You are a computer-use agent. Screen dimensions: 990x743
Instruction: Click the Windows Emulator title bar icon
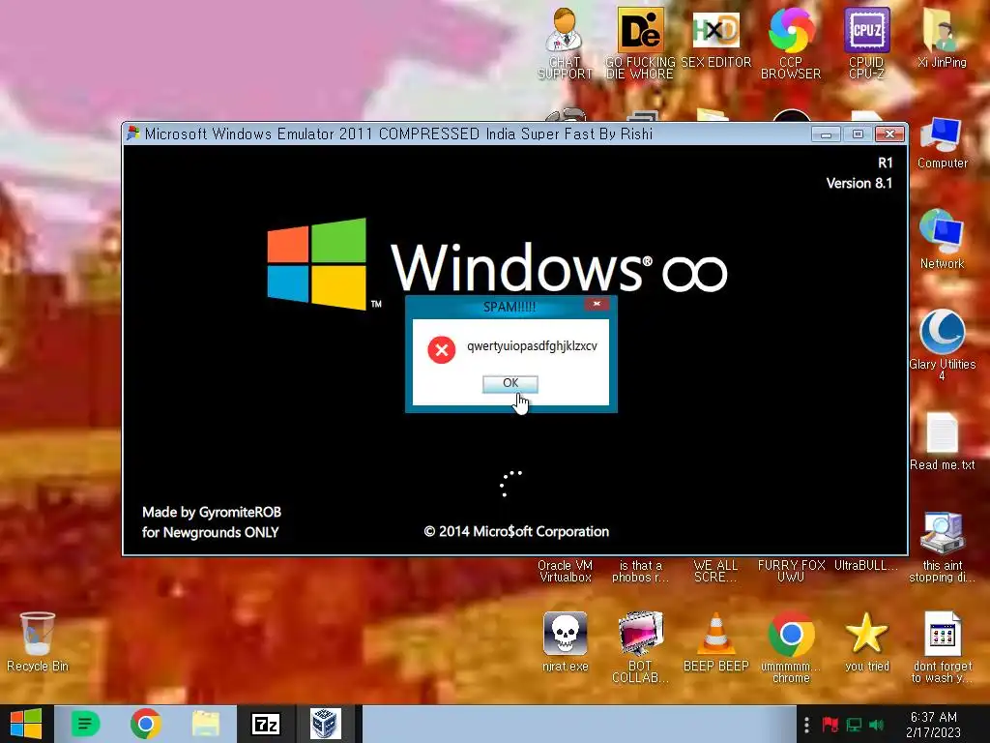(133, 134)
